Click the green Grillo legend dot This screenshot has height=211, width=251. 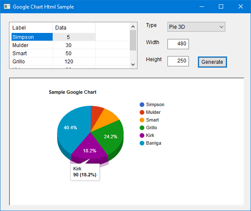pyautogui.click(x=142, y=128)
